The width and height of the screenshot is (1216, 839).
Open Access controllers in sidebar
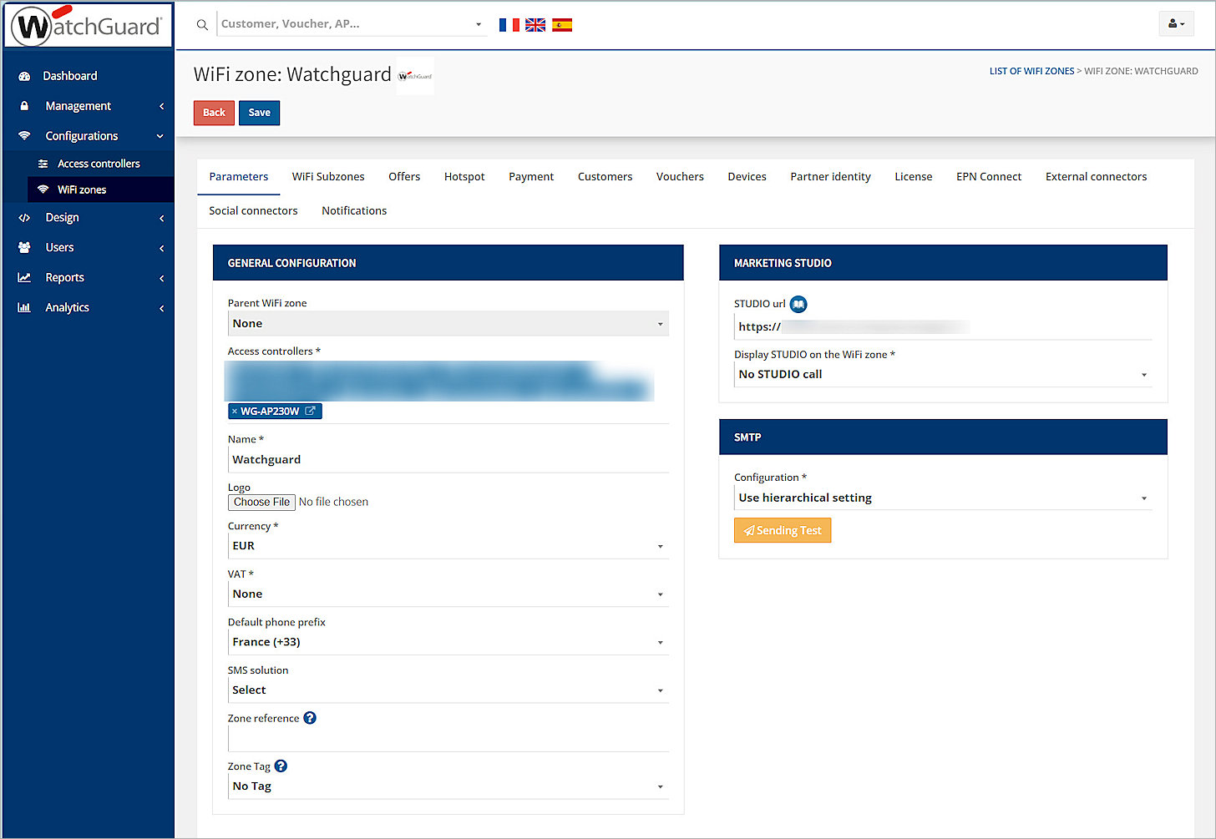[x=99, y=164]
